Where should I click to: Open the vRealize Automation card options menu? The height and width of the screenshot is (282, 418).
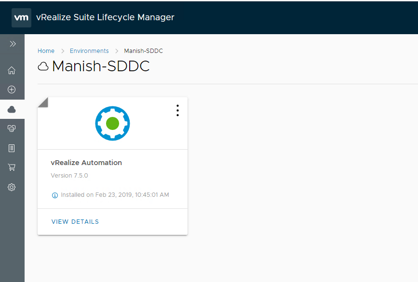pyautogui.click(x=177, y=111)
